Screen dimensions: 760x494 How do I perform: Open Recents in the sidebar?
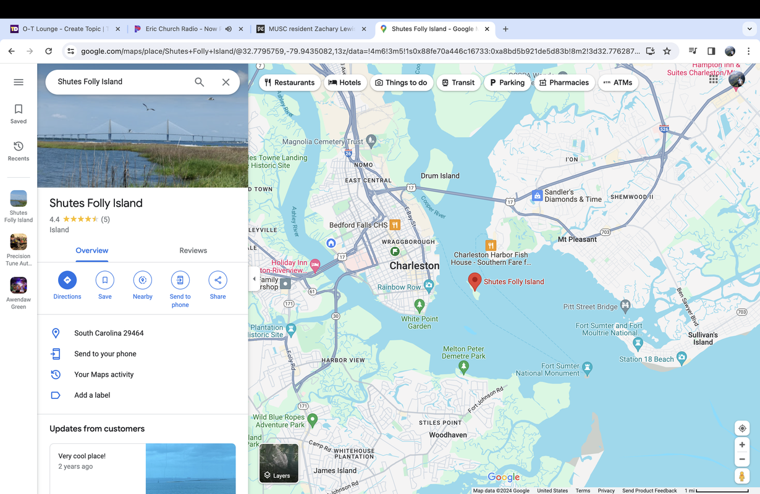pos(19,151)
